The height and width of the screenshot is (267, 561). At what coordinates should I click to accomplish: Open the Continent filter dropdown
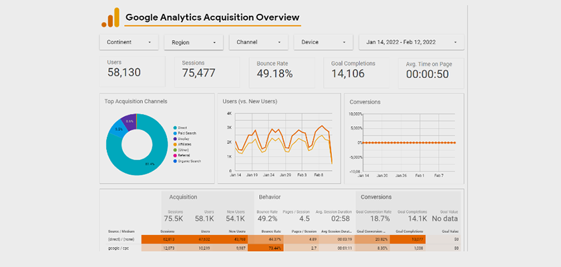[x=129, y=42]
